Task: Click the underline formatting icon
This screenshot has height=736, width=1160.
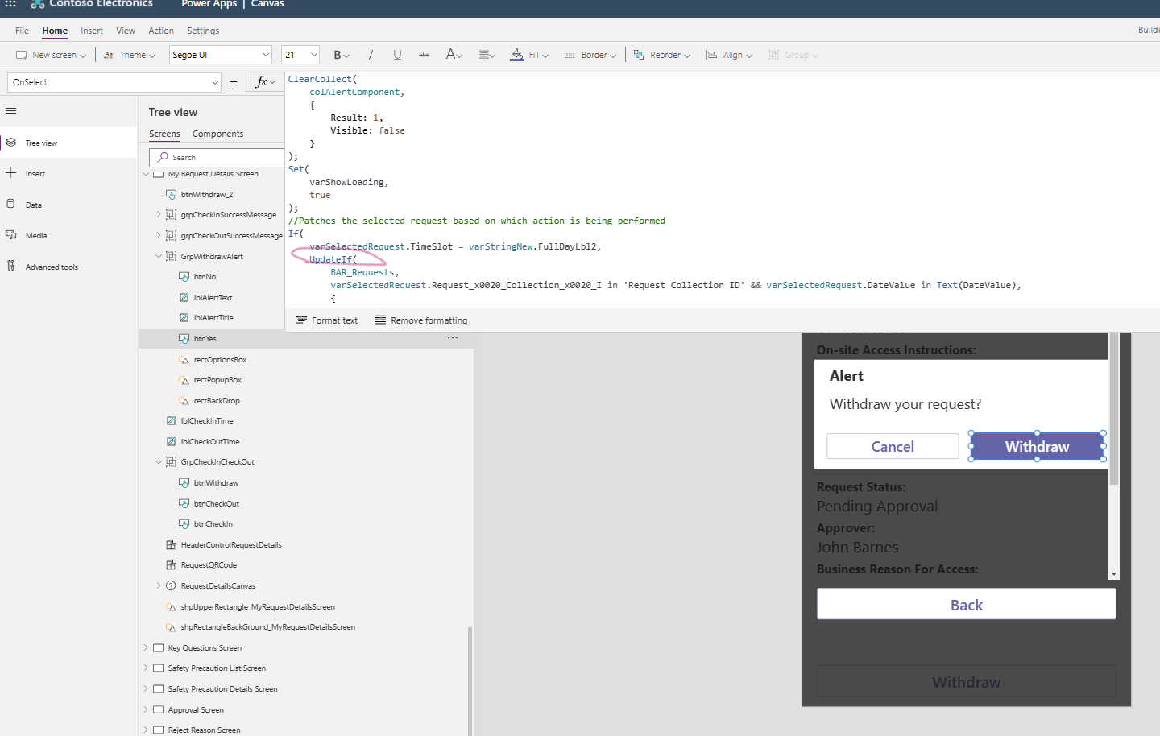Action: pyautogui.click(x=397, y=55)
